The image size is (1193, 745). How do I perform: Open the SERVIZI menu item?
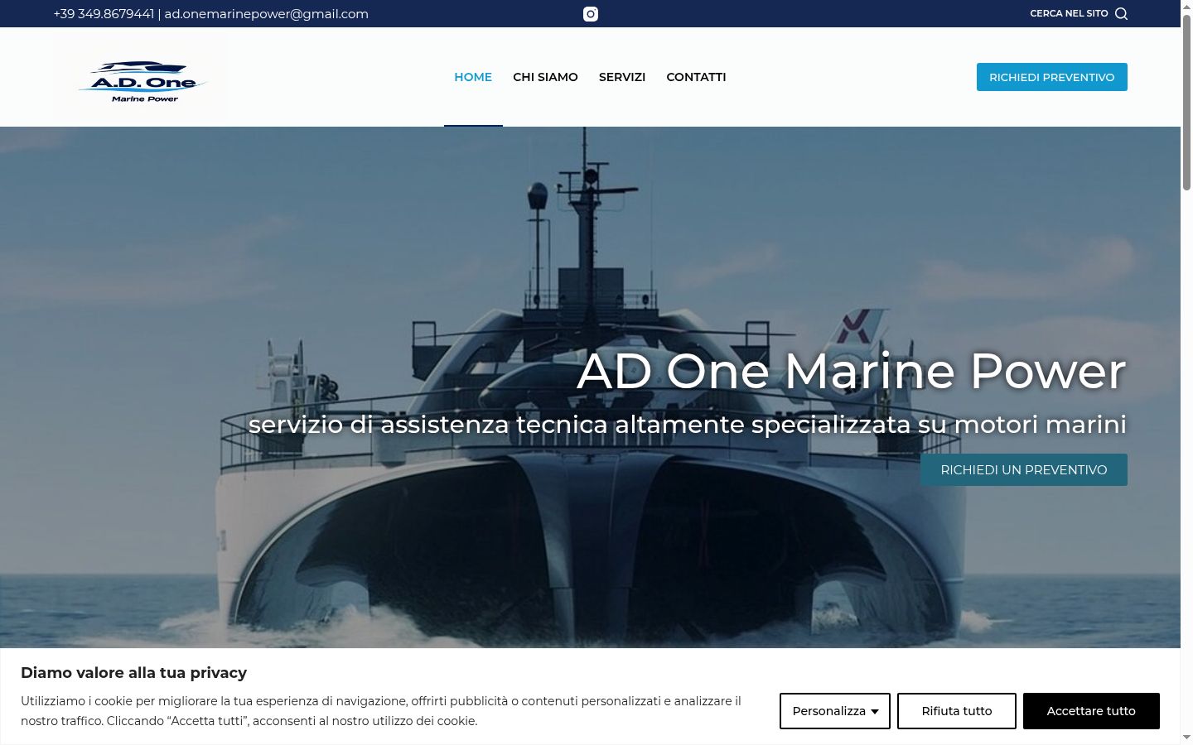click(x=622, y=77)
